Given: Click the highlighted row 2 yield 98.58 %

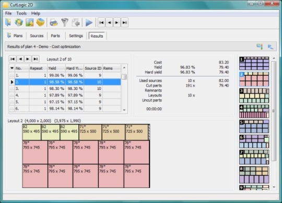Looking at the screenshot, I should (56, 82).
